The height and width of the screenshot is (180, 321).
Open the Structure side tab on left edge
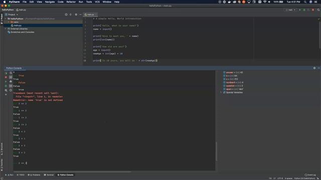[x=2, y=149]
